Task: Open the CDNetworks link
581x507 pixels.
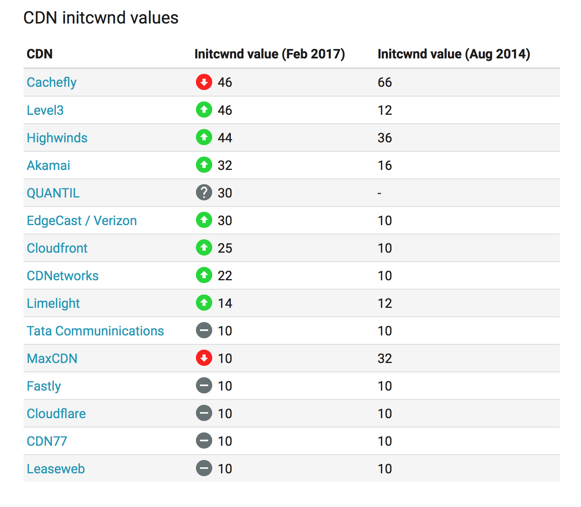Action: point(63,276)
